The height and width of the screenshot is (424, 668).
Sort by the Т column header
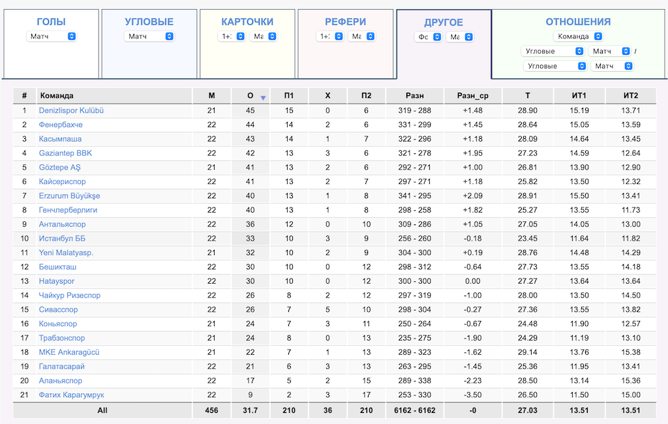(527, 95)
